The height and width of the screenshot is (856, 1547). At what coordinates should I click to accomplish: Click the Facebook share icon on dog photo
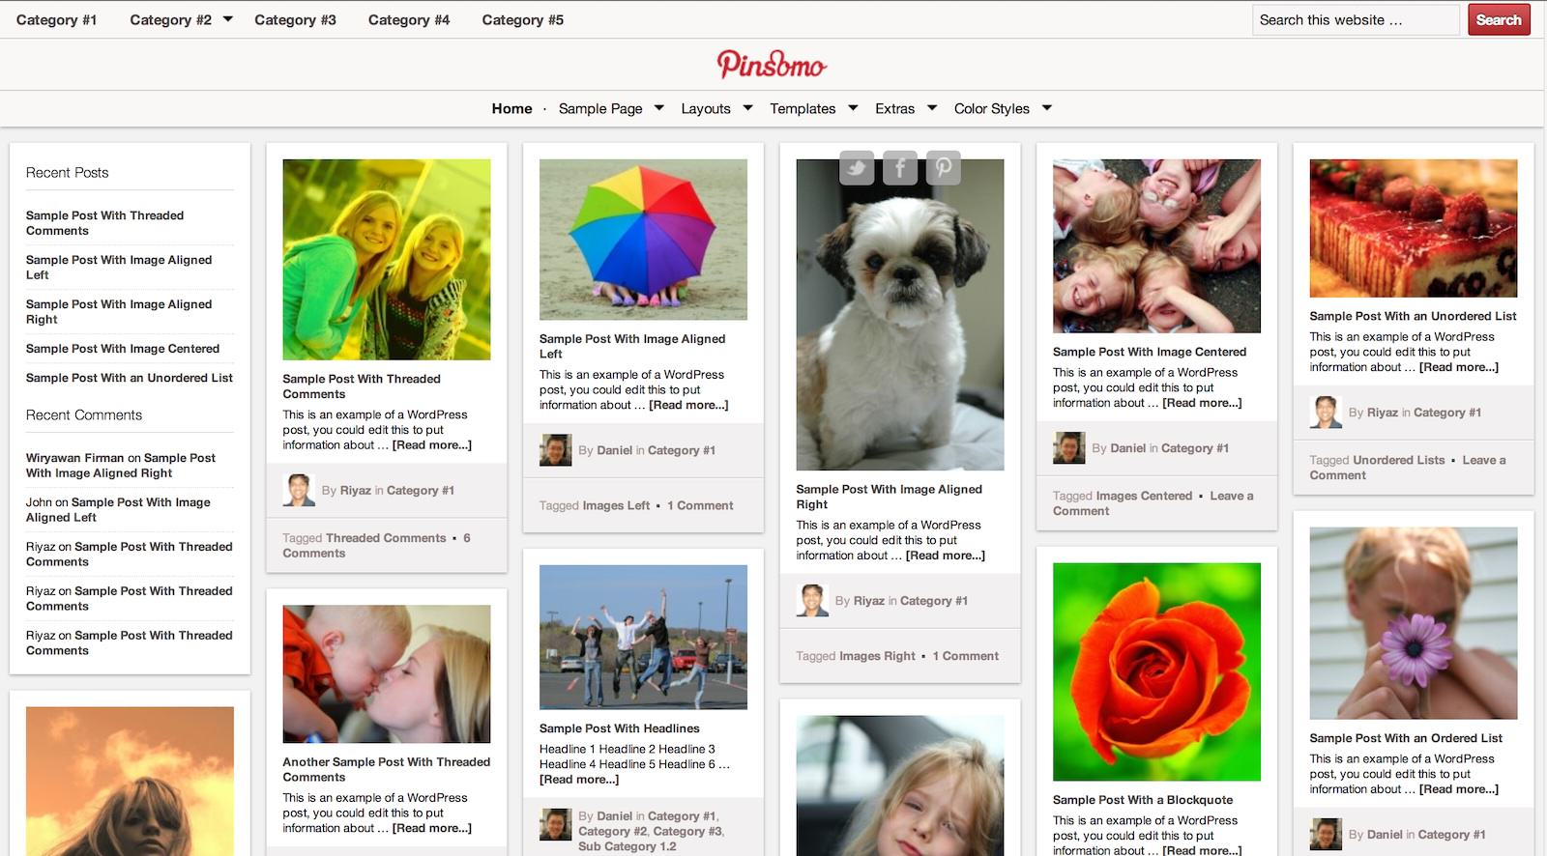coord(900,168)
